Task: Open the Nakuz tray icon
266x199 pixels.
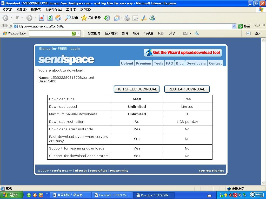Action: click(x=257, y=195)
